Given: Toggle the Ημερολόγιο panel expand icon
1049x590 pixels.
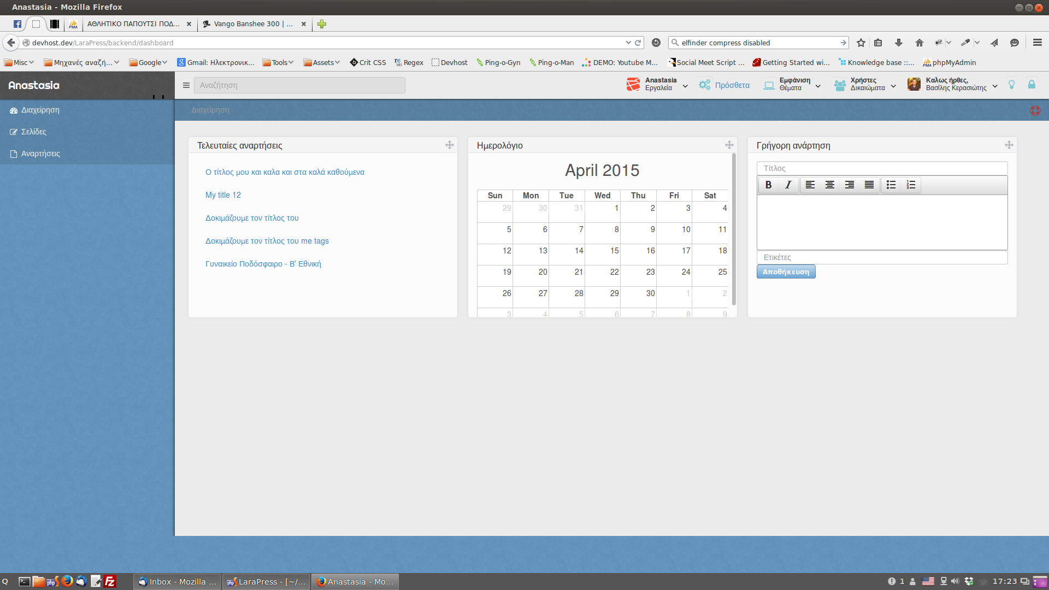Looking at the screenshot, I should coord(729,145).
